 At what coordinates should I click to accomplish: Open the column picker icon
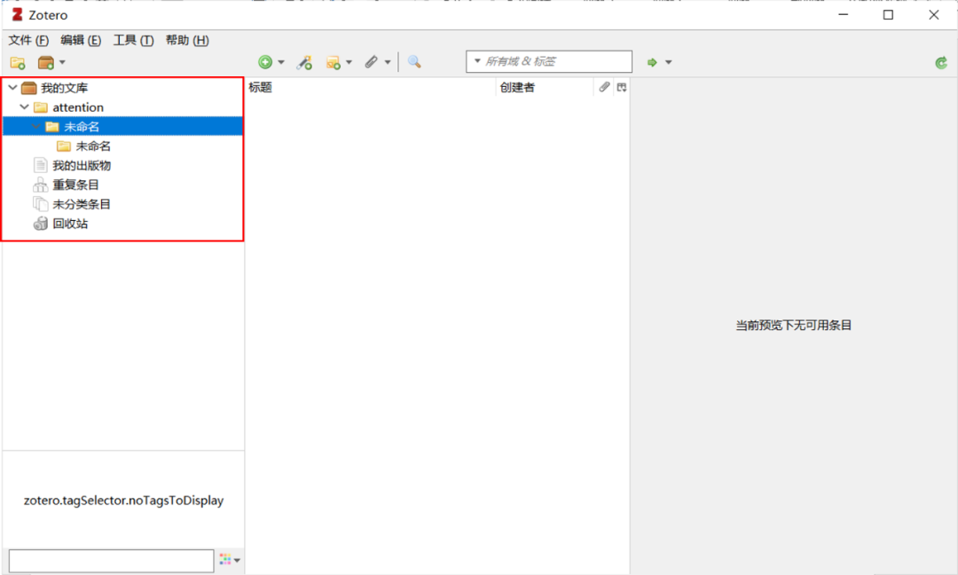click(x=621, y=87)
